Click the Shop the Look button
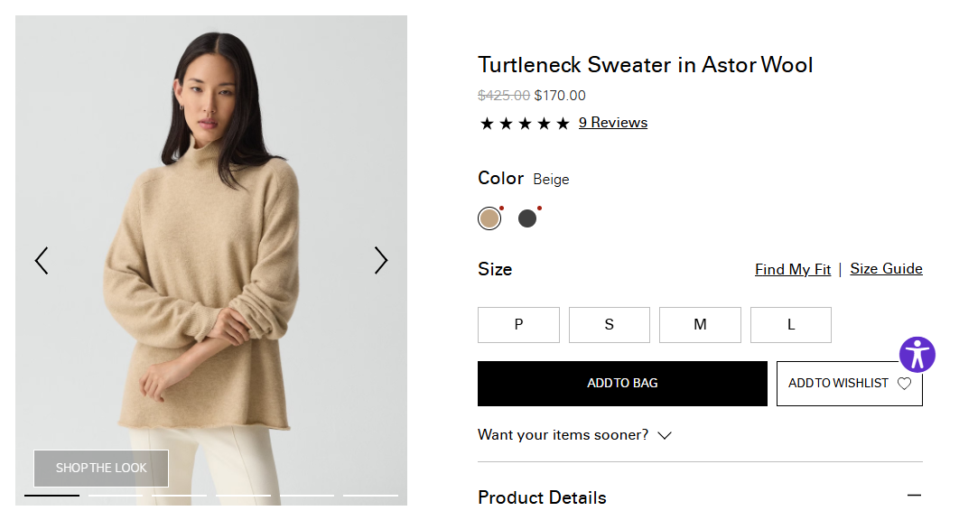Image resolution: width=959 pixels, height=520 pixels. click(x=101, y=469)
